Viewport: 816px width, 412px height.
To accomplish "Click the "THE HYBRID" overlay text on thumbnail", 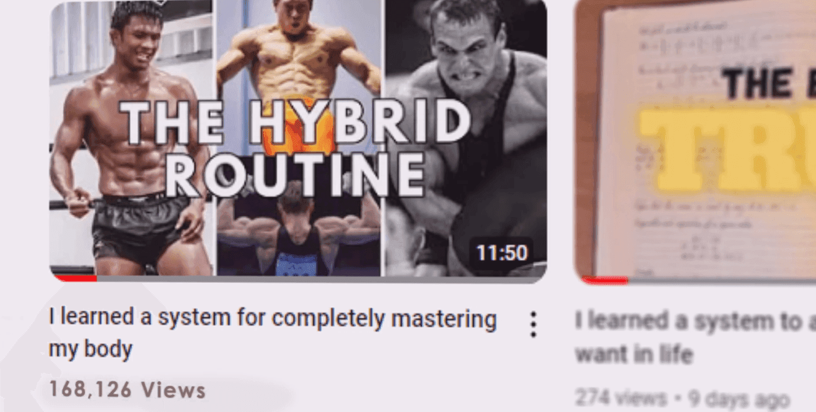I will [296, 122].
